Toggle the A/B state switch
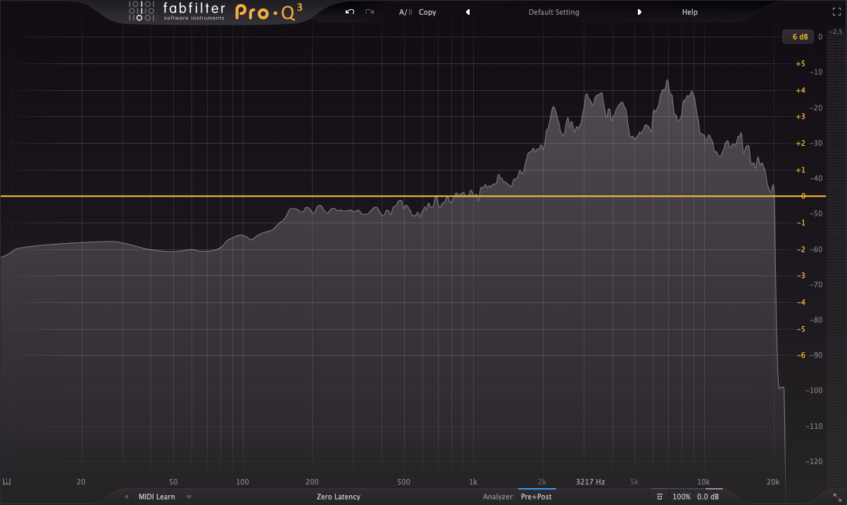 click(x=406, y=12)
